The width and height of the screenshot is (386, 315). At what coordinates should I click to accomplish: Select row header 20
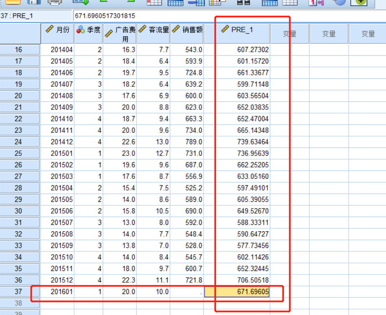pyautogui.click(x=20, y=96)
